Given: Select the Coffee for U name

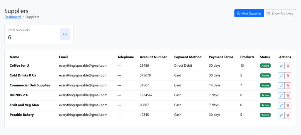Looking at the screenshot, I should (19, 65).
